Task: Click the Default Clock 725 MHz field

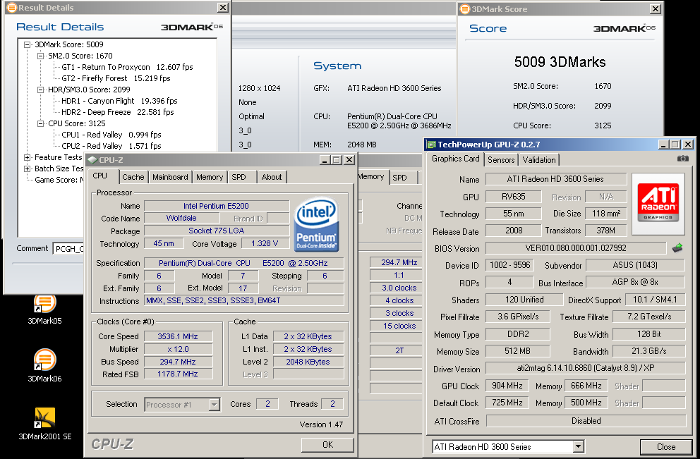Action: [507, 403]
